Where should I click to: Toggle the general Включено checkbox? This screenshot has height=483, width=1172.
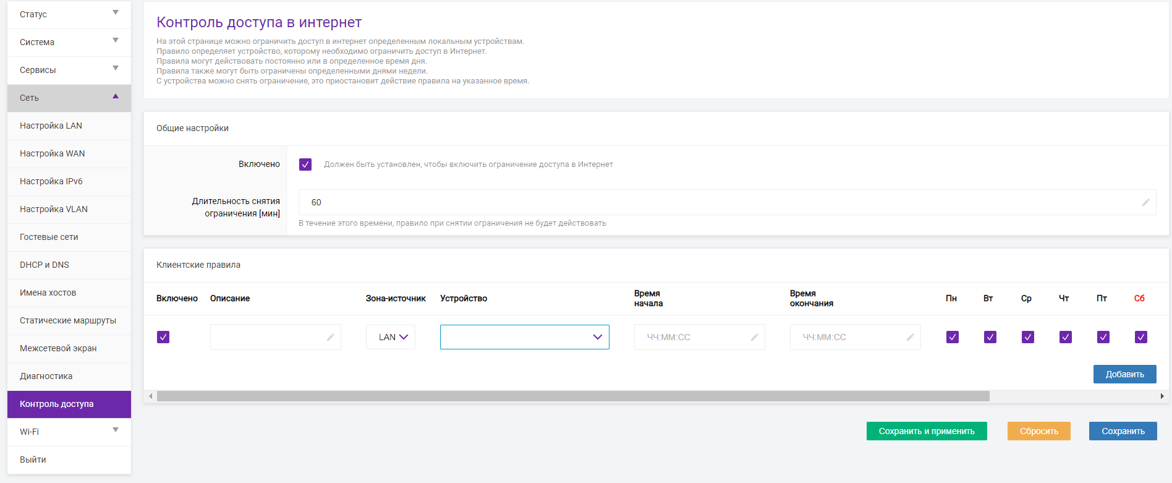tap(305, 165)
